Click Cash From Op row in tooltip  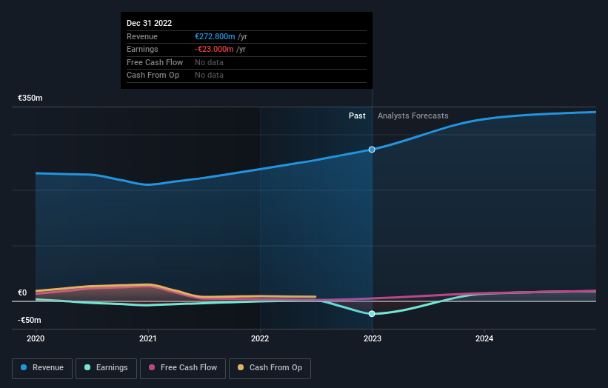246,76
